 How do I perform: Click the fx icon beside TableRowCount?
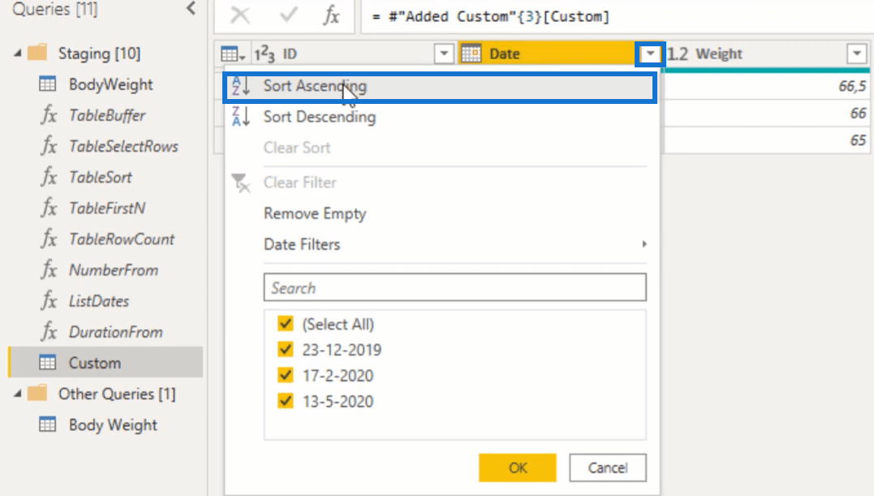[x=49, y=239]
